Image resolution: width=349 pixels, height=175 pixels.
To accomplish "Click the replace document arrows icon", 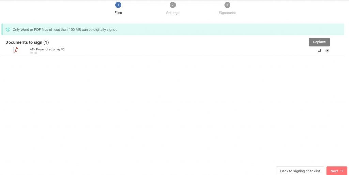I will [319, 51].
